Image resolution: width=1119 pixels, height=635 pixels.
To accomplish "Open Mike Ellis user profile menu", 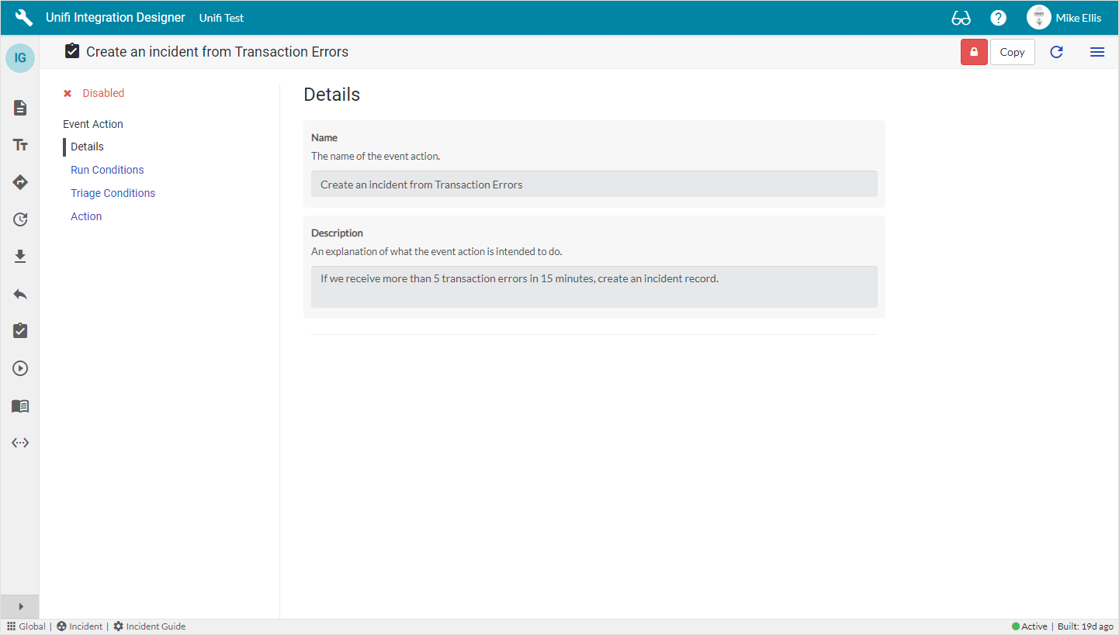I will click(x=1064, y=18).
